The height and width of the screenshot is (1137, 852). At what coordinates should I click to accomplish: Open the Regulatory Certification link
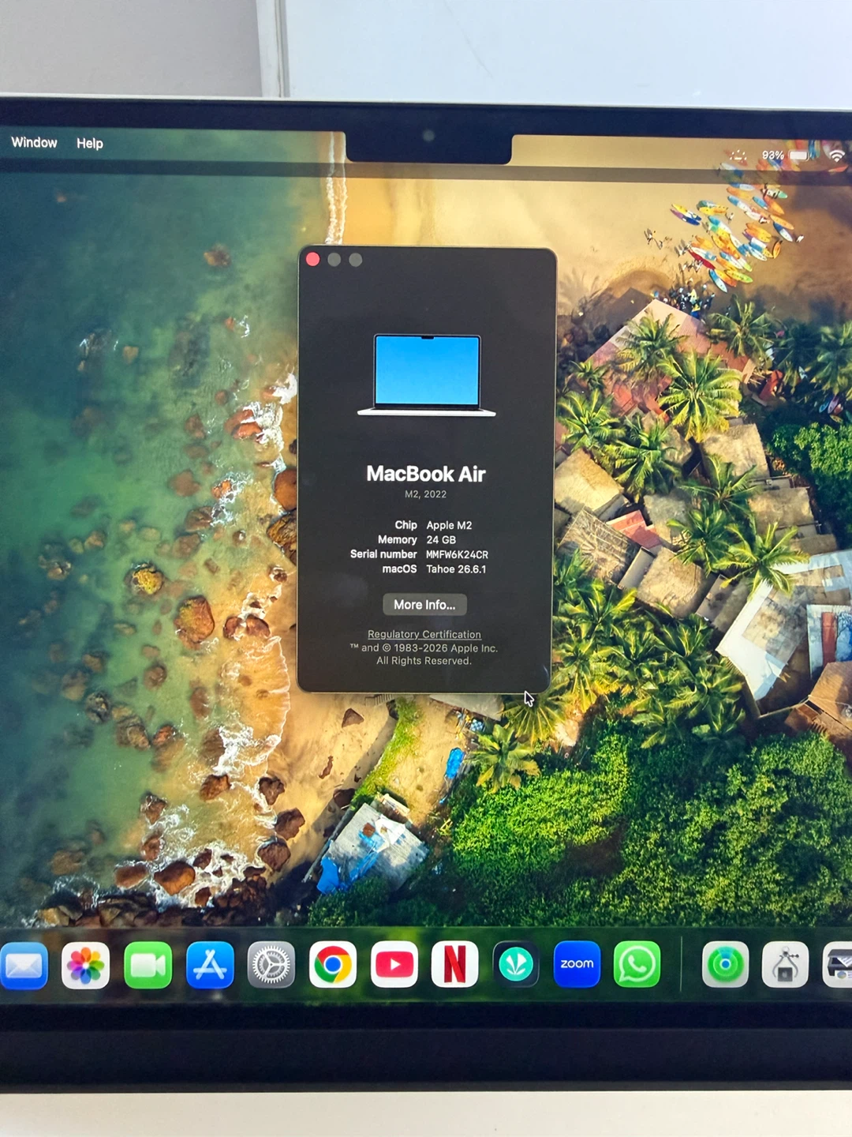point(424,634)
